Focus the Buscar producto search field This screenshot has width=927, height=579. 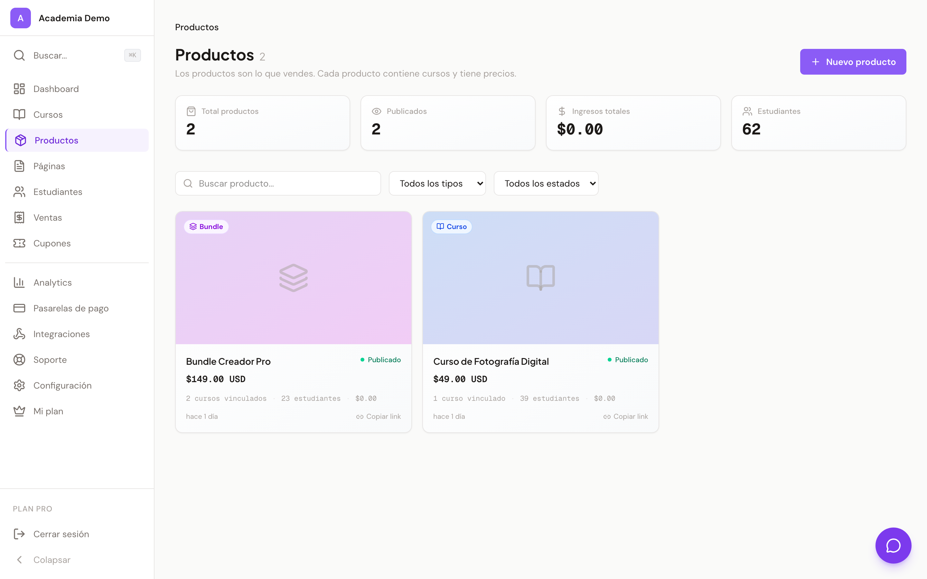coord(278,183)
